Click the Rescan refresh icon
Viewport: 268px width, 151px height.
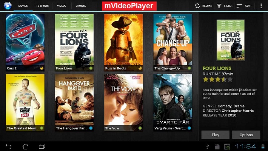197,6
